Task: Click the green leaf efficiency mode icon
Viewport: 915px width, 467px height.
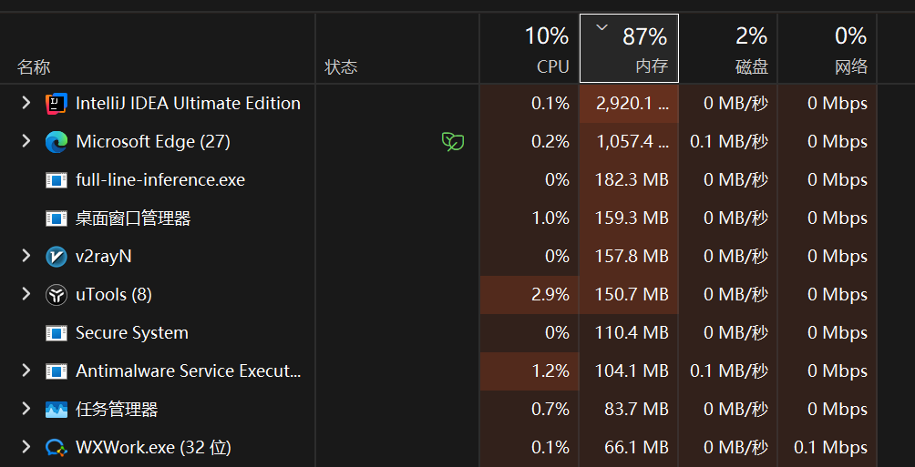Action: 453,142
